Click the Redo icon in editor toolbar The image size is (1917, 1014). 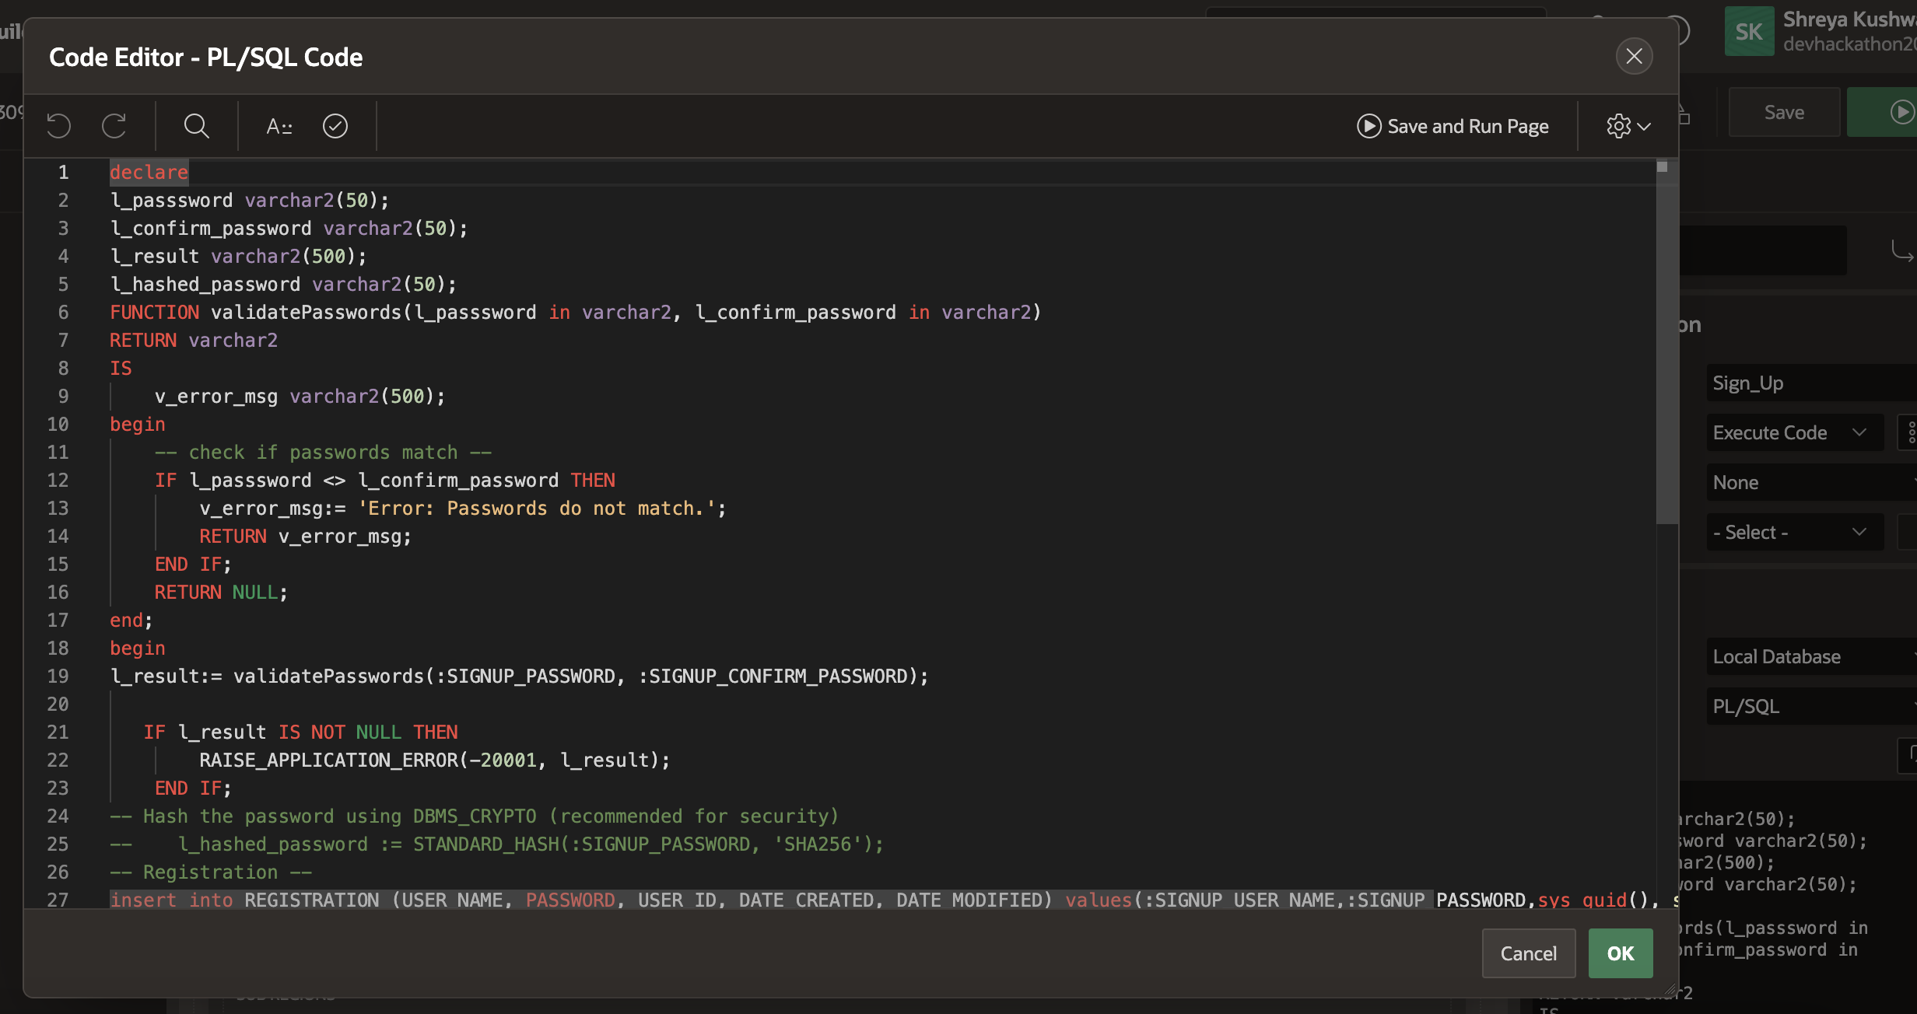coord(114,126)
